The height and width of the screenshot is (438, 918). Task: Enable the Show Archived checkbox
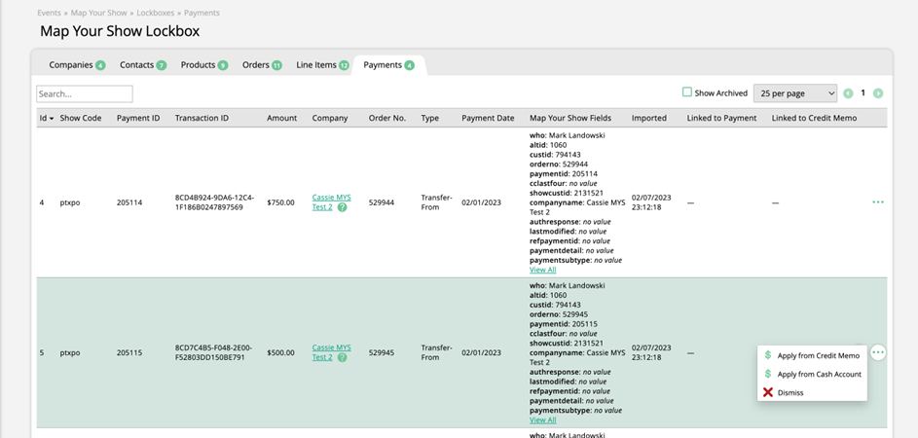pyautogui.click(x=687, y=92)
